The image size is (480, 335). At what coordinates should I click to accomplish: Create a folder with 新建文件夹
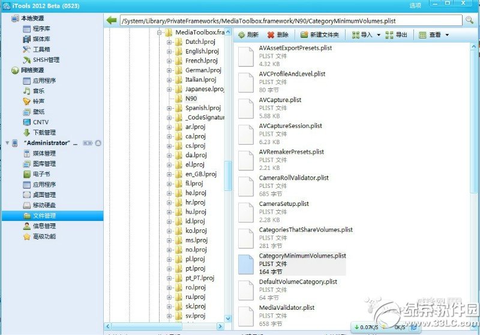click(x=320, y=35)
